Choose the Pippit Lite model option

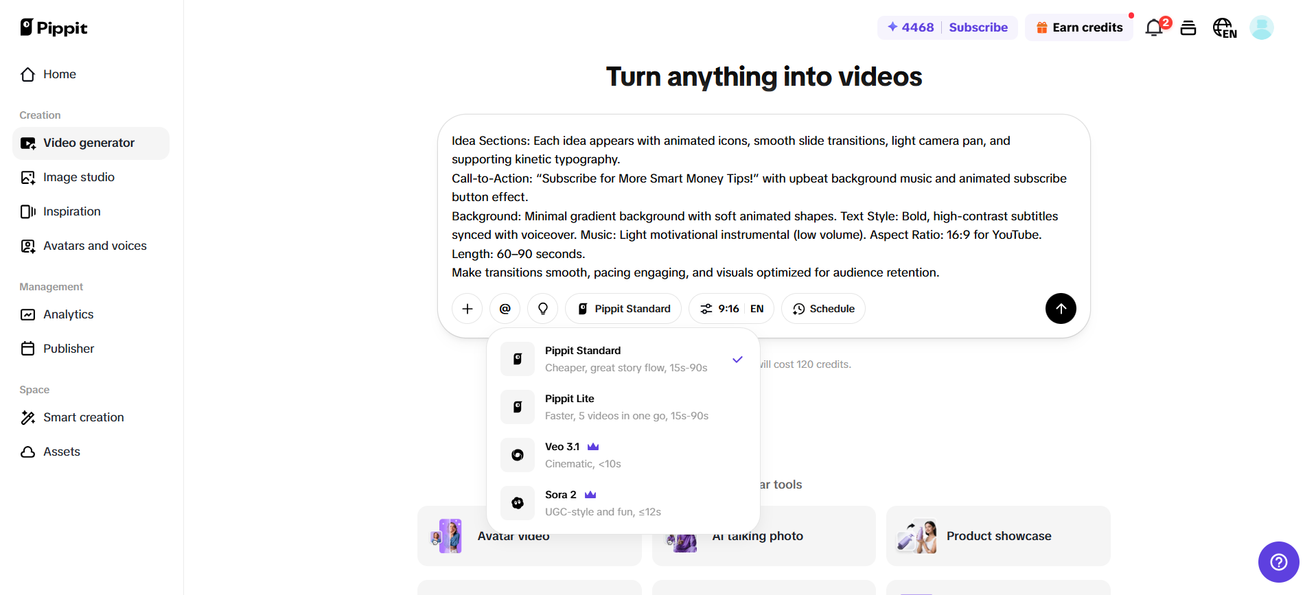tap(623, 407)
